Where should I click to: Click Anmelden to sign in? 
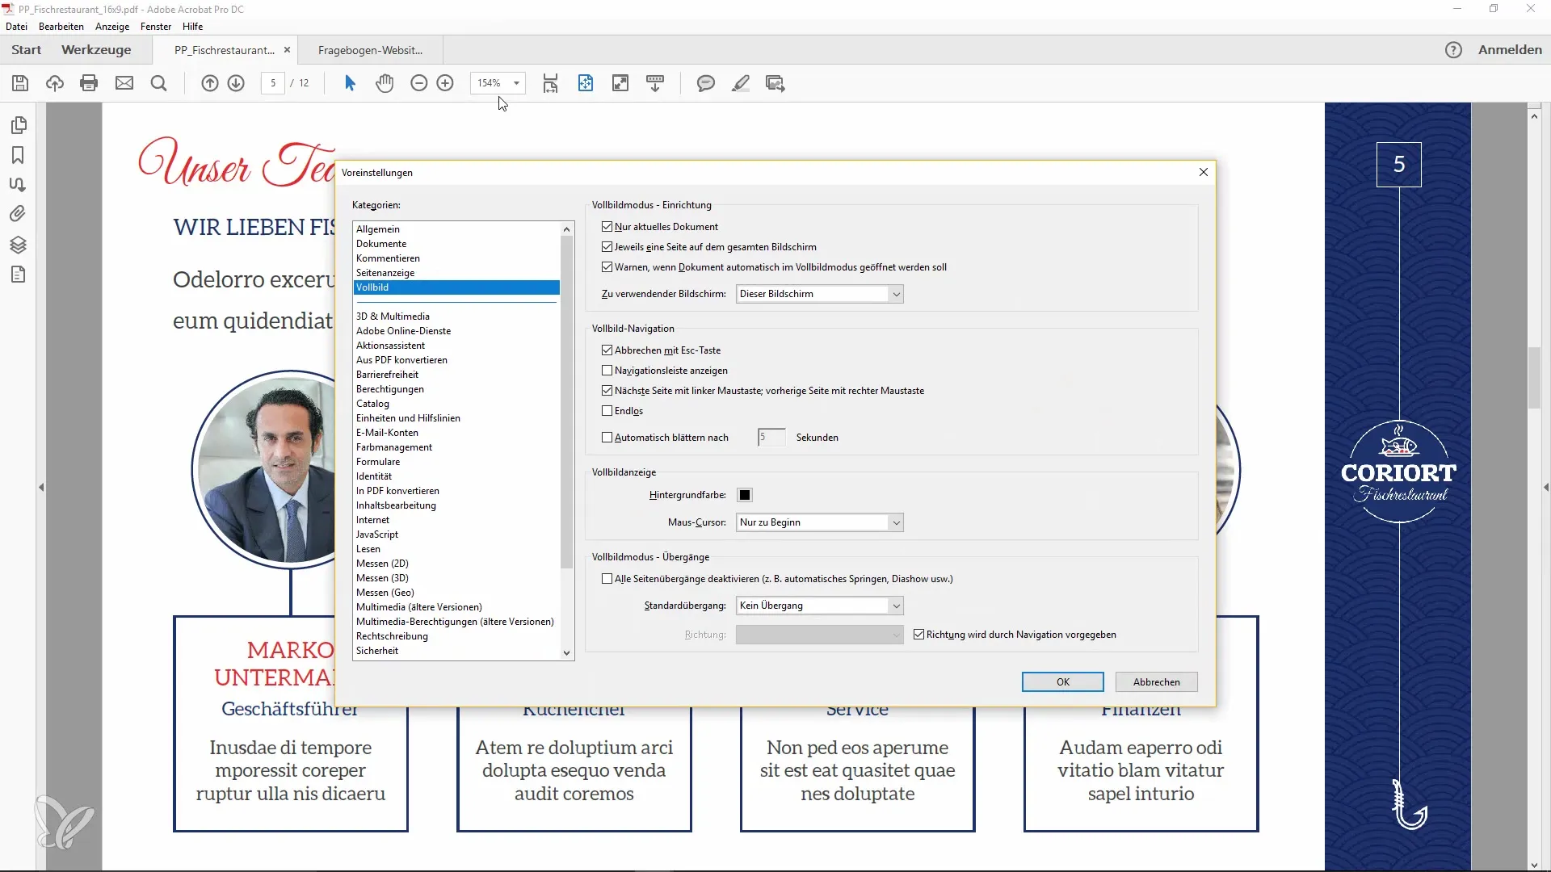(1510, 50)
